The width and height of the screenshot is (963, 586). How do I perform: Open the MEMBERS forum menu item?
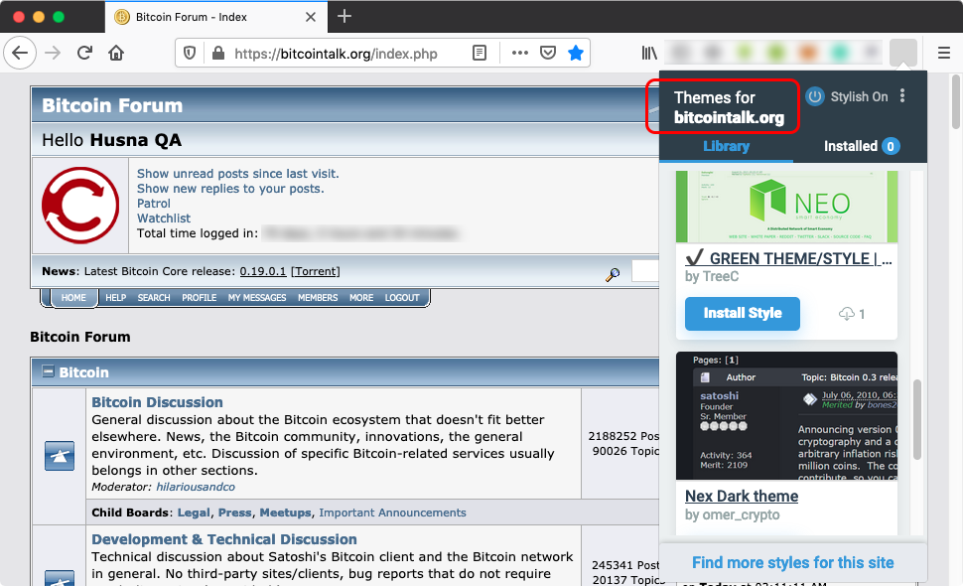[318, 297]
